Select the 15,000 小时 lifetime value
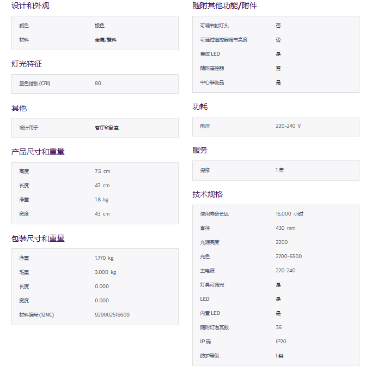This screenshot has width=372, height=370. point(290,214)
